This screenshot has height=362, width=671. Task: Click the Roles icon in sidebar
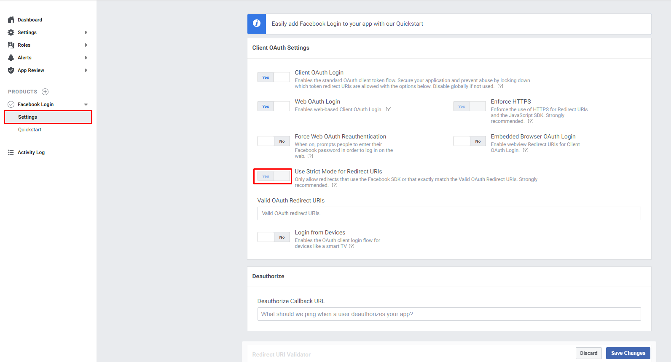11,45
